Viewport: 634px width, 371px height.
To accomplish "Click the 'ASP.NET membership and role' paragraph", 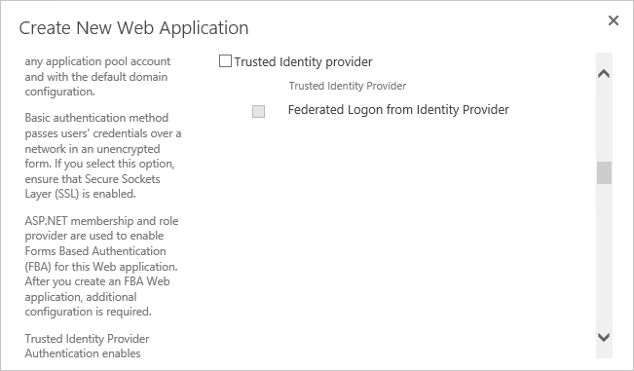I will point(101,266).
